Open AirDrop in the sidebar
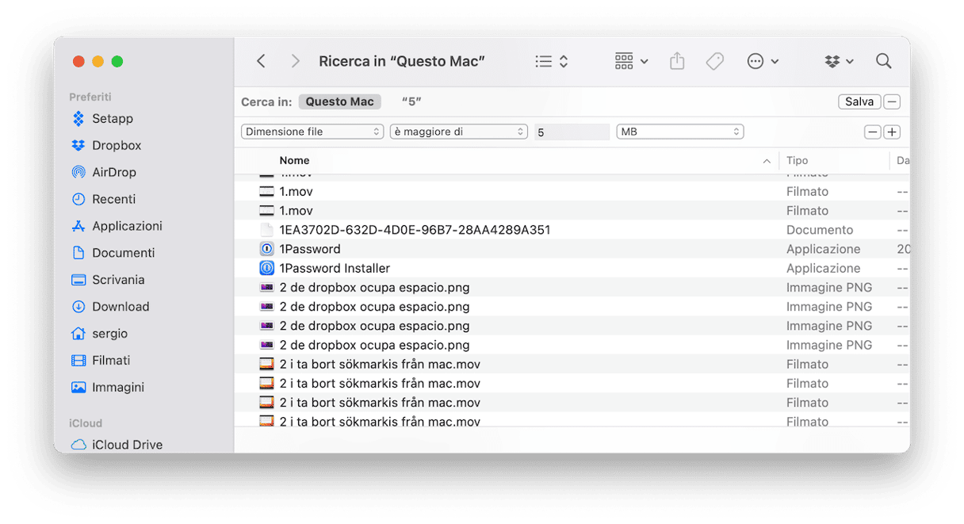This screenshot has height=524, width=964. pos(113,172)
